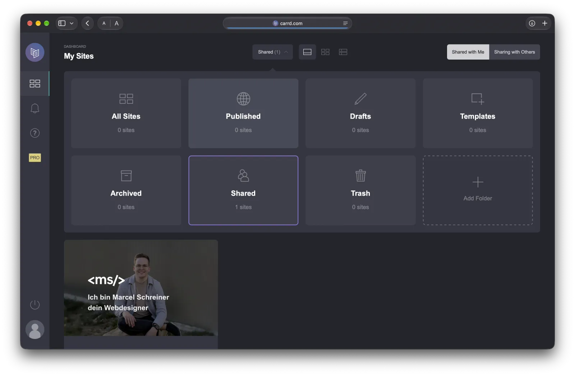Decrease text size with small A
575x376 pixels.
tap(104, 23)
